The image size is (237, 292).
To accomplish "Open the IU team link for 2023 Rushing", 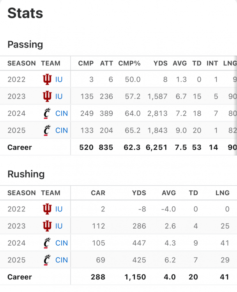I will [x=59, y=226].
